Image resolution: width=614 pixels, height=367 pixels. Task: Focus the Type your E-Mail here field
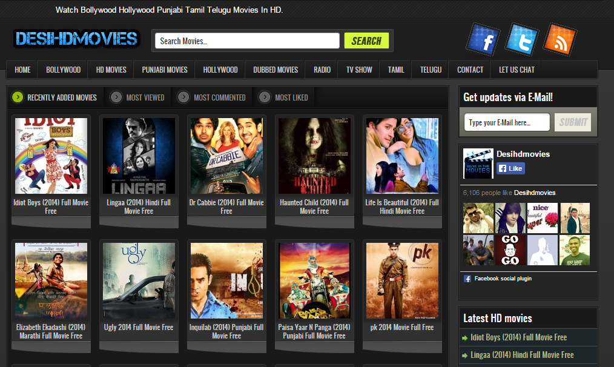point(507,122)
